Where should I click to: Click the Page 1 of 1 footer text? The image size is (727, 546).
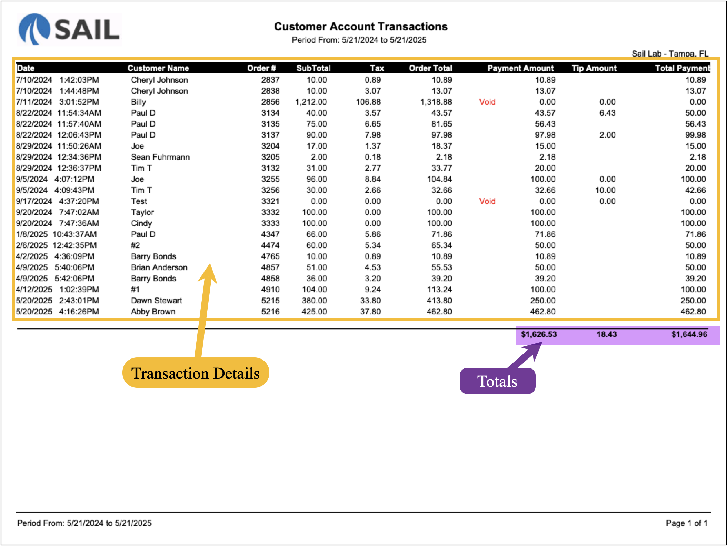pyautogui.click(x=686, y=523)
